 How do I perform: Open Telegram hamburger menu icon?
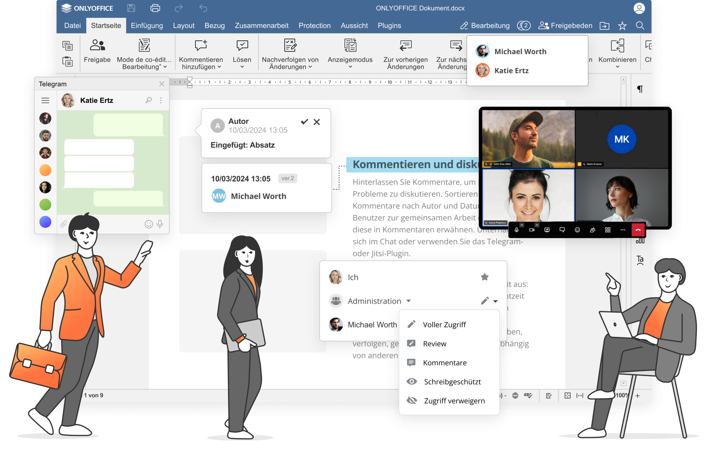(x=45, y=100)
